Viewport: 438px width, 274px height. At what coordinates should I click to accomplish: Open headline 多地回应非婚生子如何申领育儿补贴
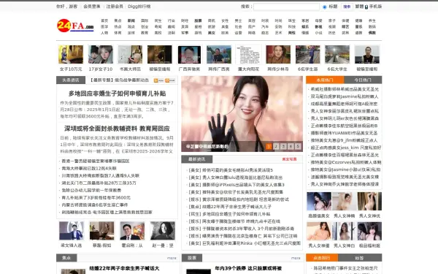118,94
